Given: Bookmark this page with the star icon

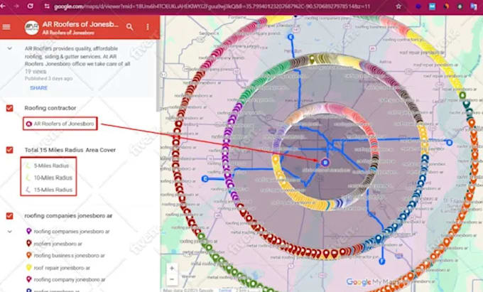Looking at the screenshot, I should [398, 6].
